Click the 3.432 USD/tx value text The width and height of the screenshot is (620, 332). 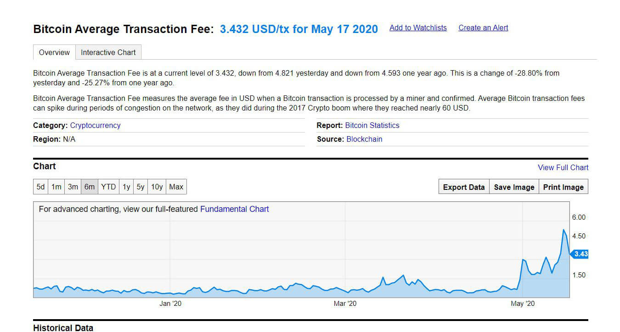coord(299,29)
